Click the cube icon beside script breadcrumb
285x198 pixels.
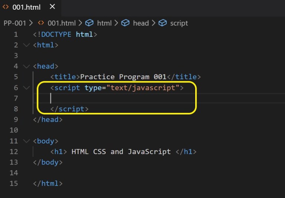163,23
